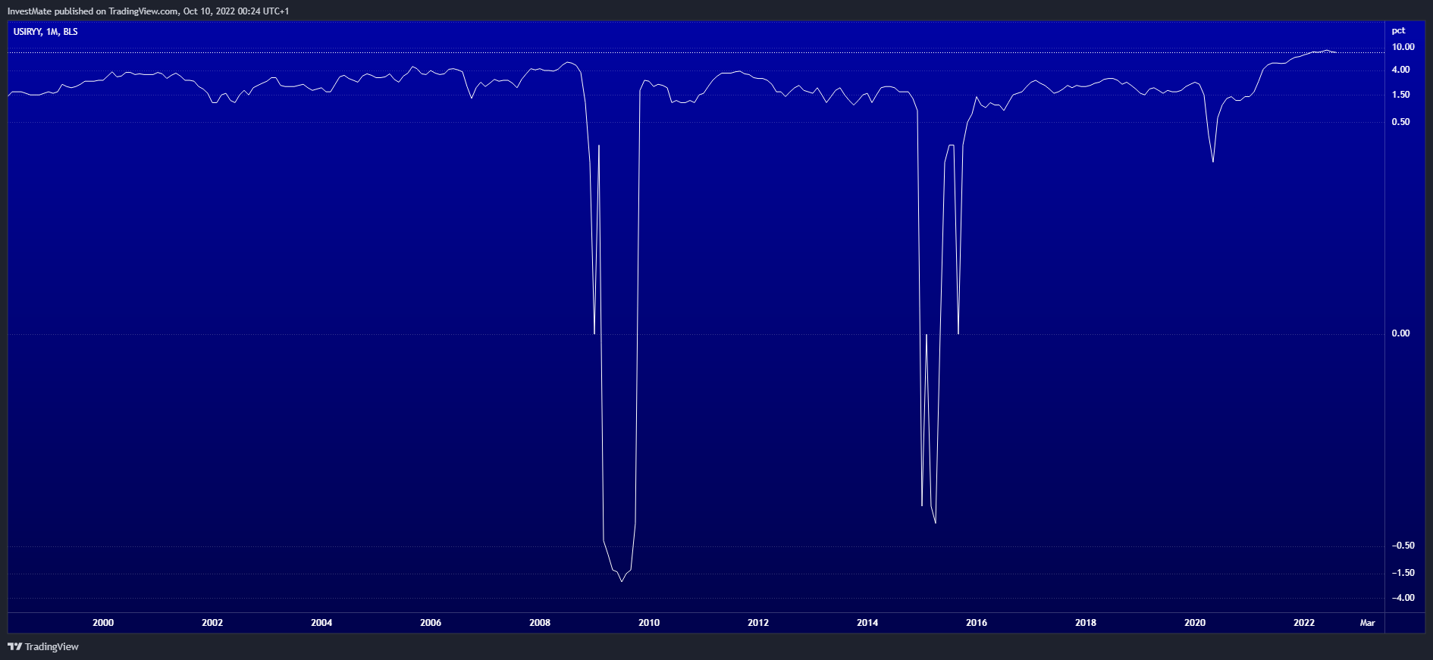
Task: Click the 10.00 price axis label
Action: (x=1403, y=47)
